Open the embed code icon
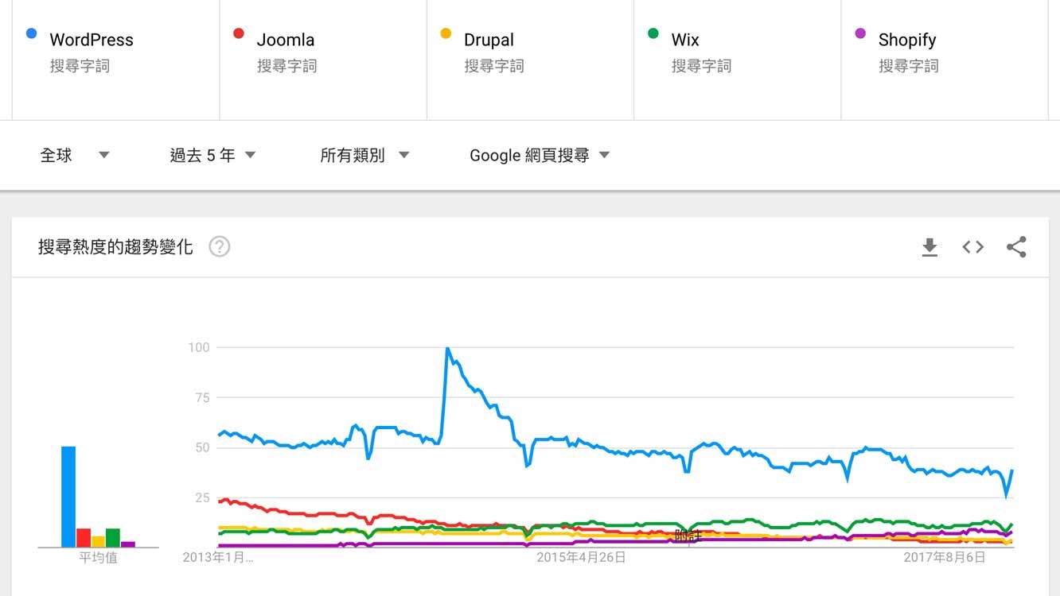The image size is (1060, 596). click(972, 247)
